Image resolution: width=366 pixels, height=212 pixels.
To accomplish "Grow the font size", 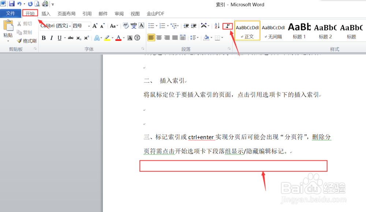I will pyautogui.click(x=95, y=26).
